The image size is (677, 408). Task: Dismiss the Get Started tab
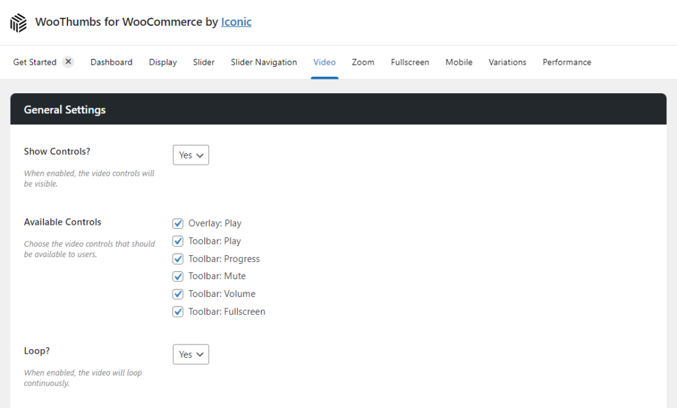point(68,61)
